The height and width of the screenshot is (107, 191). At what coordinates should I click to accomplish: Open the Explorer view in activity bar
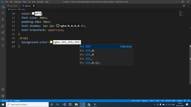[x=3, y=7]
